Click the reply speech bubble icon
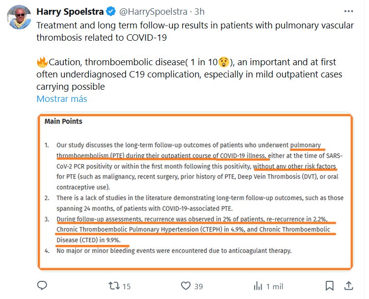This screenshot has width=369, height=299. point(43,285)
